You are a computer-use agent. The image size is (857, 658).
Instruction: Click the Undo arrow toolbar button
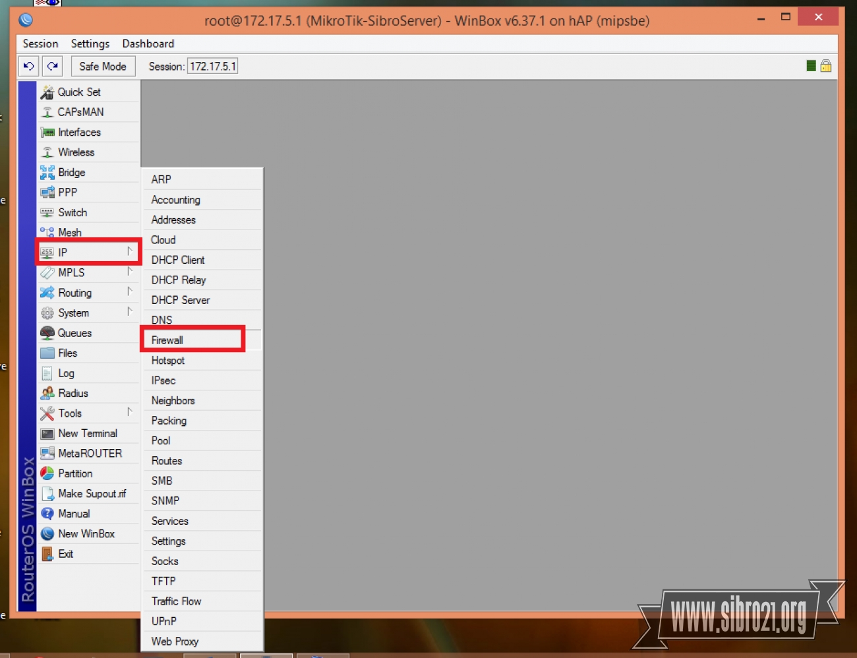tap(29, 67)
